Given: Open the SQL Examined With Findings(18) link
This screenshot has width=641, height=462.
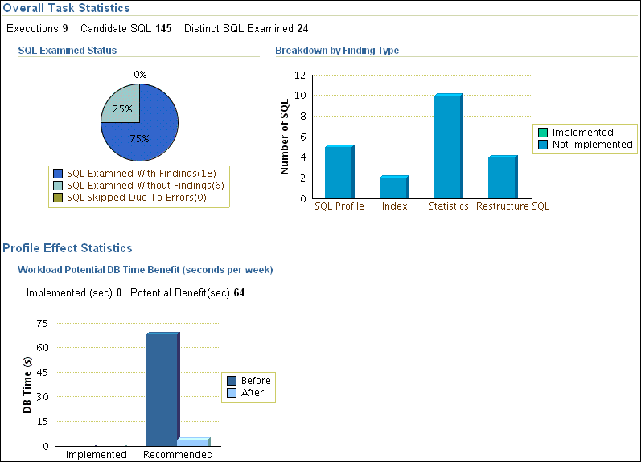Looking at the screenshot, I should (142, 173).
